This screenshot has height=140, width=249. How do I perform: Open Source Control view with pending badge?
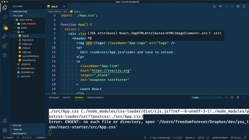point(5,27)
